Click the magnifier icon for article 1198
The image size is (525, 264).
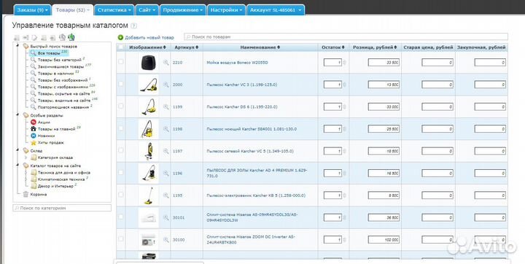click(x=166, y=129)
